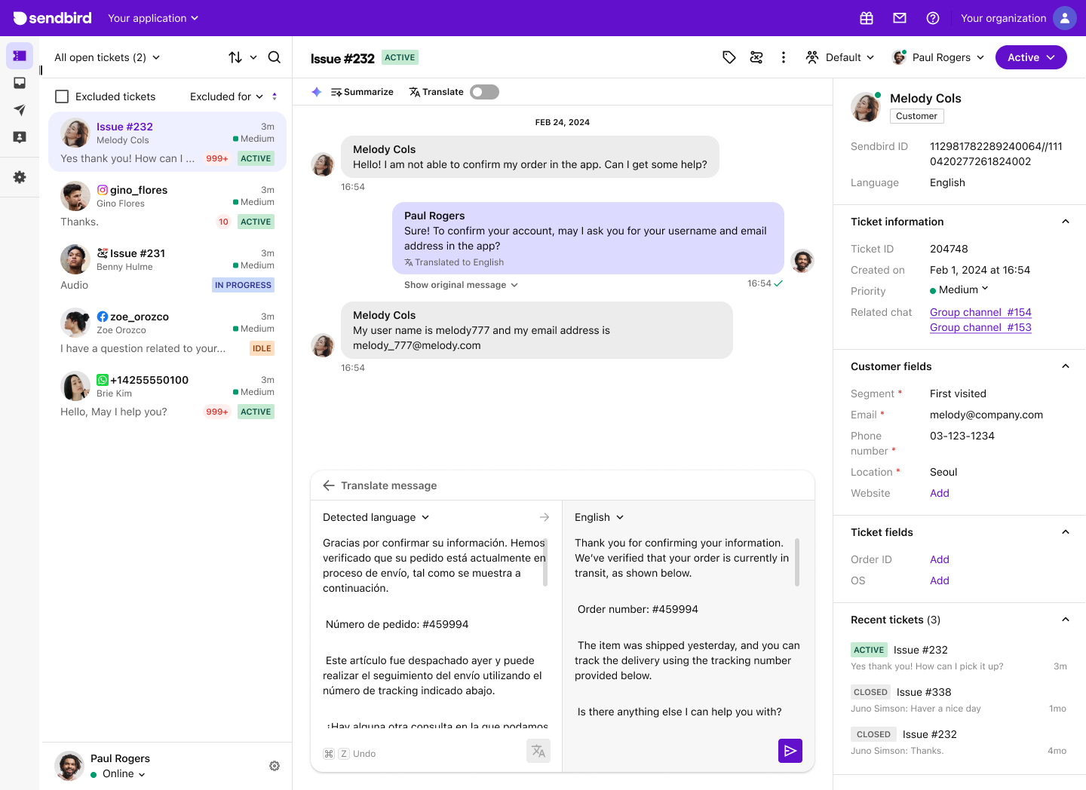Select the gino_flores ticket in list
This screenshot has width=1086, height=790.
click(x=167, y=206)
